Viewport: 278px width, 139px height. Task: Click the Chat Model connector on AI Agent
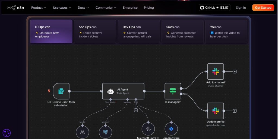[110, 99]
